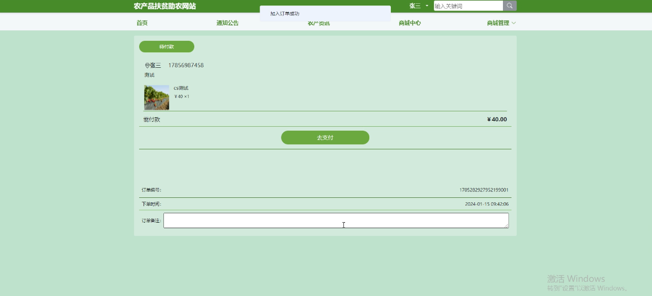Open the cs测试 product thumbnail

point(156,98)
